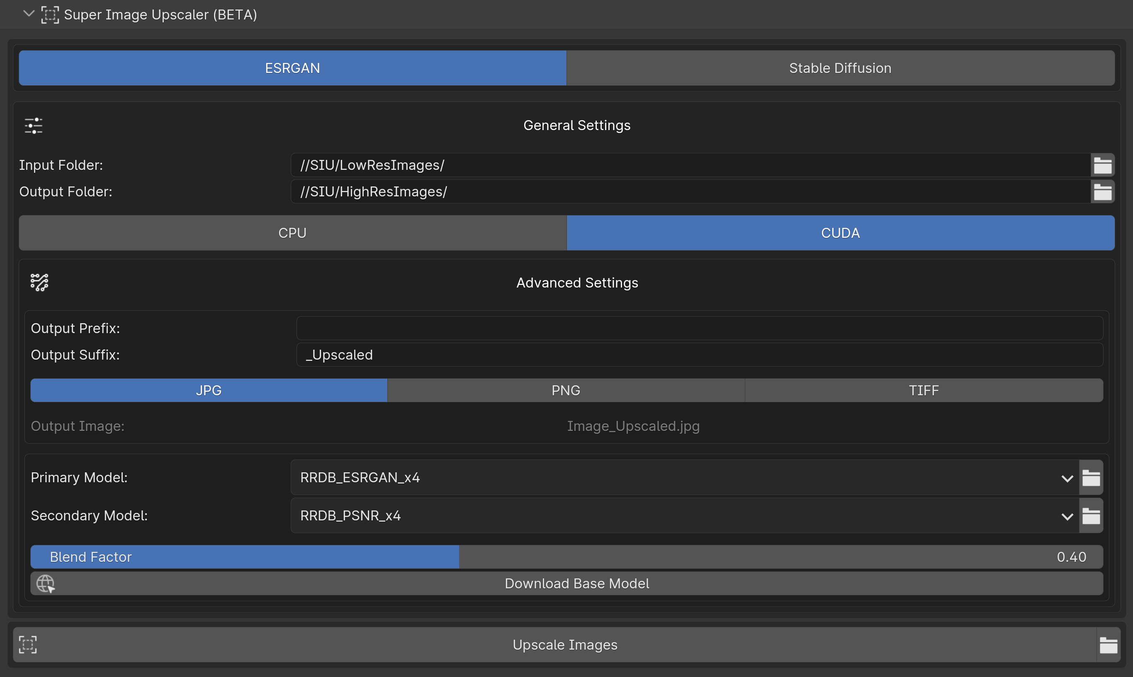
Task: Click the upscale icon on Upscale Images button
Action: pyautogui.click(x=27, y=644)
